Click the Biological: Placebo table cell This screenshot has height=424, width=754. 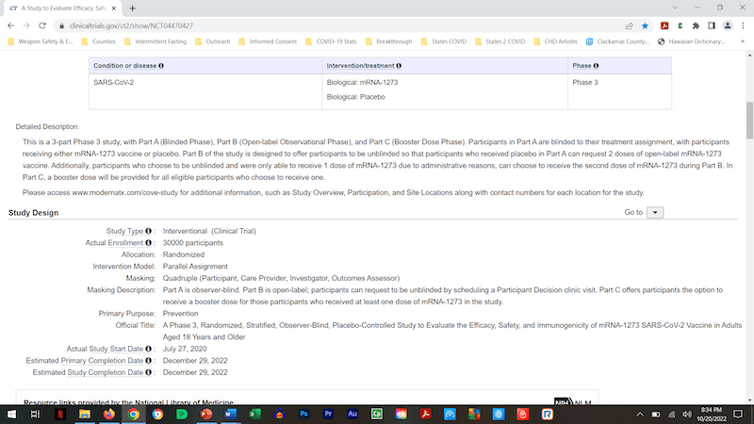pos(356,97)
